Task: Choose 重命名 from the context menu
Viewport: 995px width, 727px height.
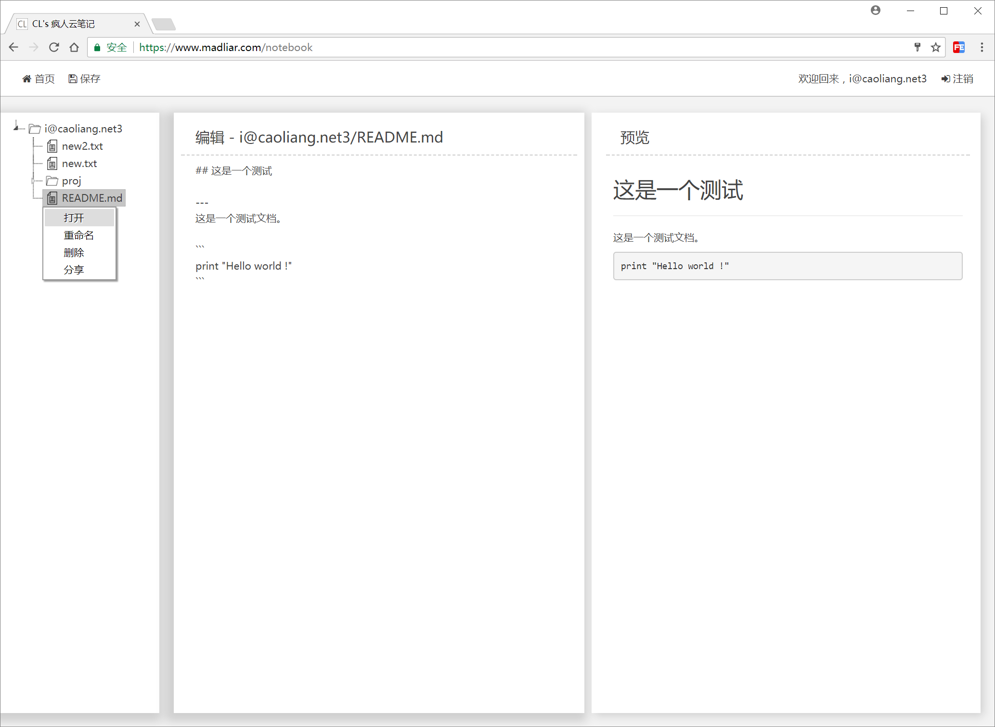Action: (79, 235)
